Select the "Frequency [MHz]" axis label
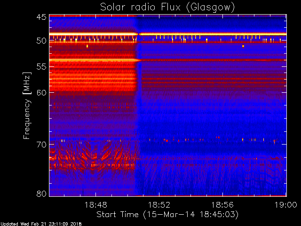 pyautogui.click(x=27, y=105)
